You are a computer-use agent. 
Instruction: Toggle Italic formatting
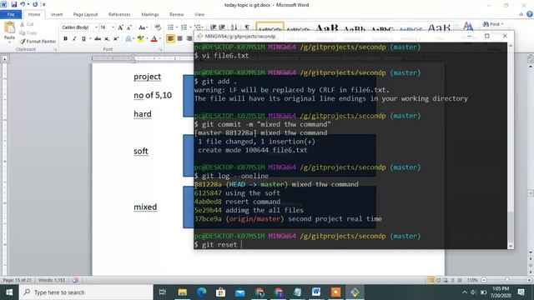[x=74, y=39]
